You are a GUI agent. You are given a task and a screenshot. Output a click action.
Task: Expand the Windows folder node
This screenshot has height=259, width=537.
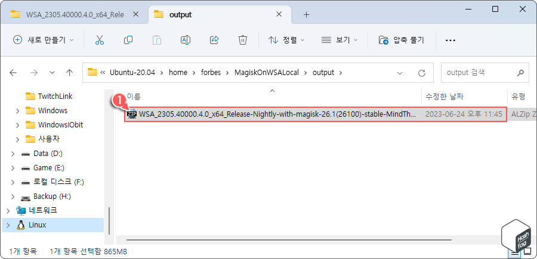[x=17, y=111]
